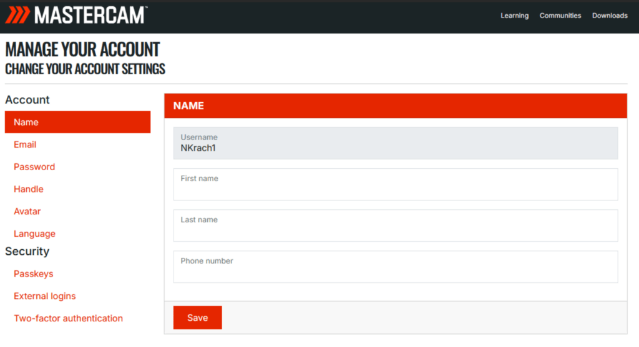This screenshot has height=347, width=639.
Task: Click the Manage Your Account heading
Action: click(82, 50)
